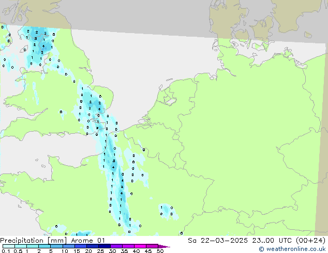Click the '0.1' legend scale label

click(6, 251)
